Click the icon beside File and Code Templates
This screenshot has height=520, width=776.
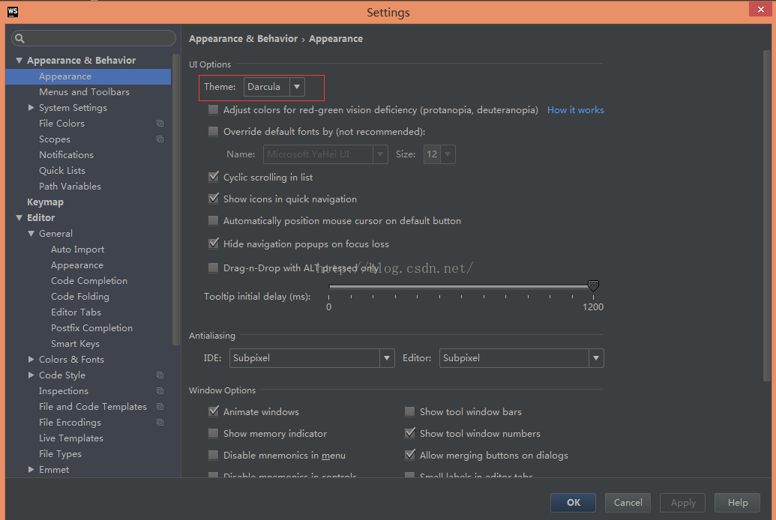coord(160,407)
